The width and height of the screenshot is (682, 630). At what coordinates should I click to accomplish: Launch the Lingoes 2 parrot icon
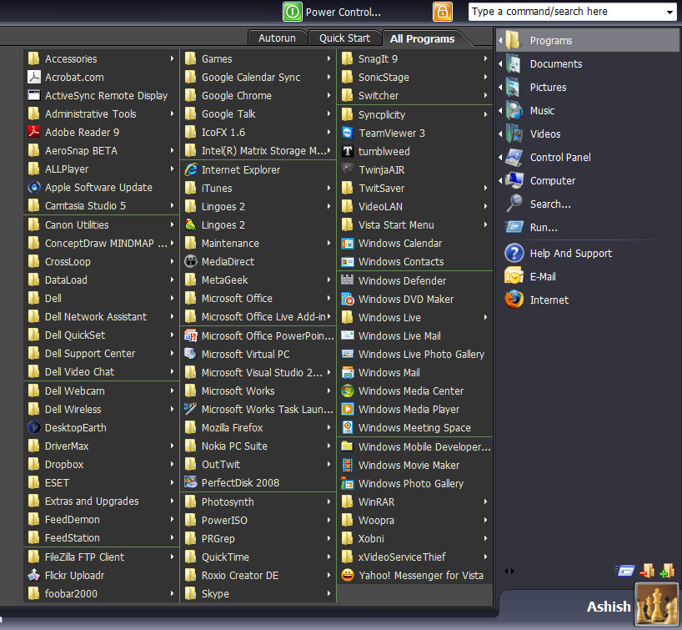[190, 224]
